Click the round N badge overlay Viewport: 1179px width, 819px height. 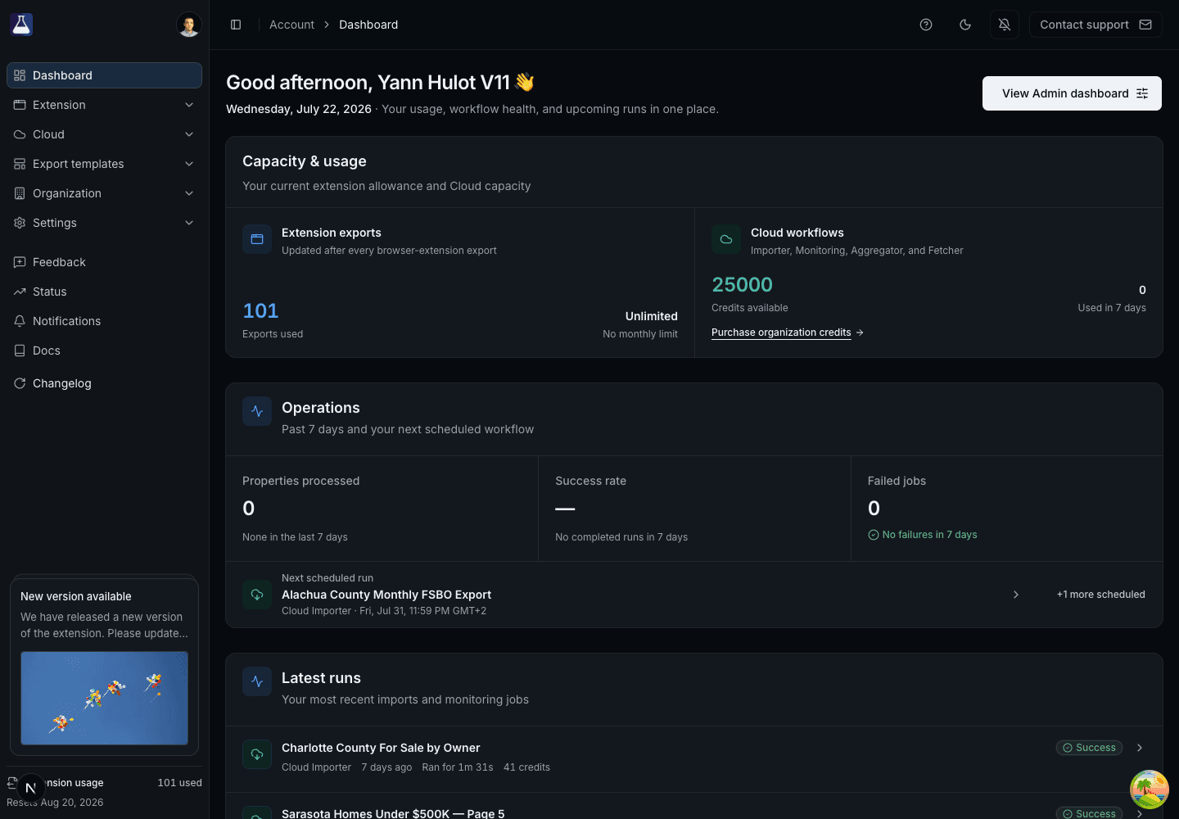click(31, 788)
